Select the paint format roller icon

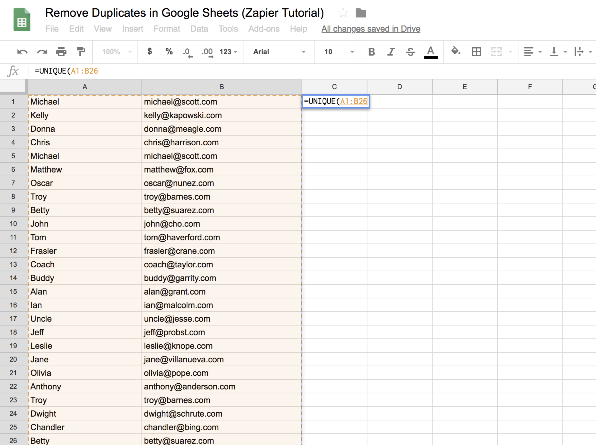(x=81, y=52)
